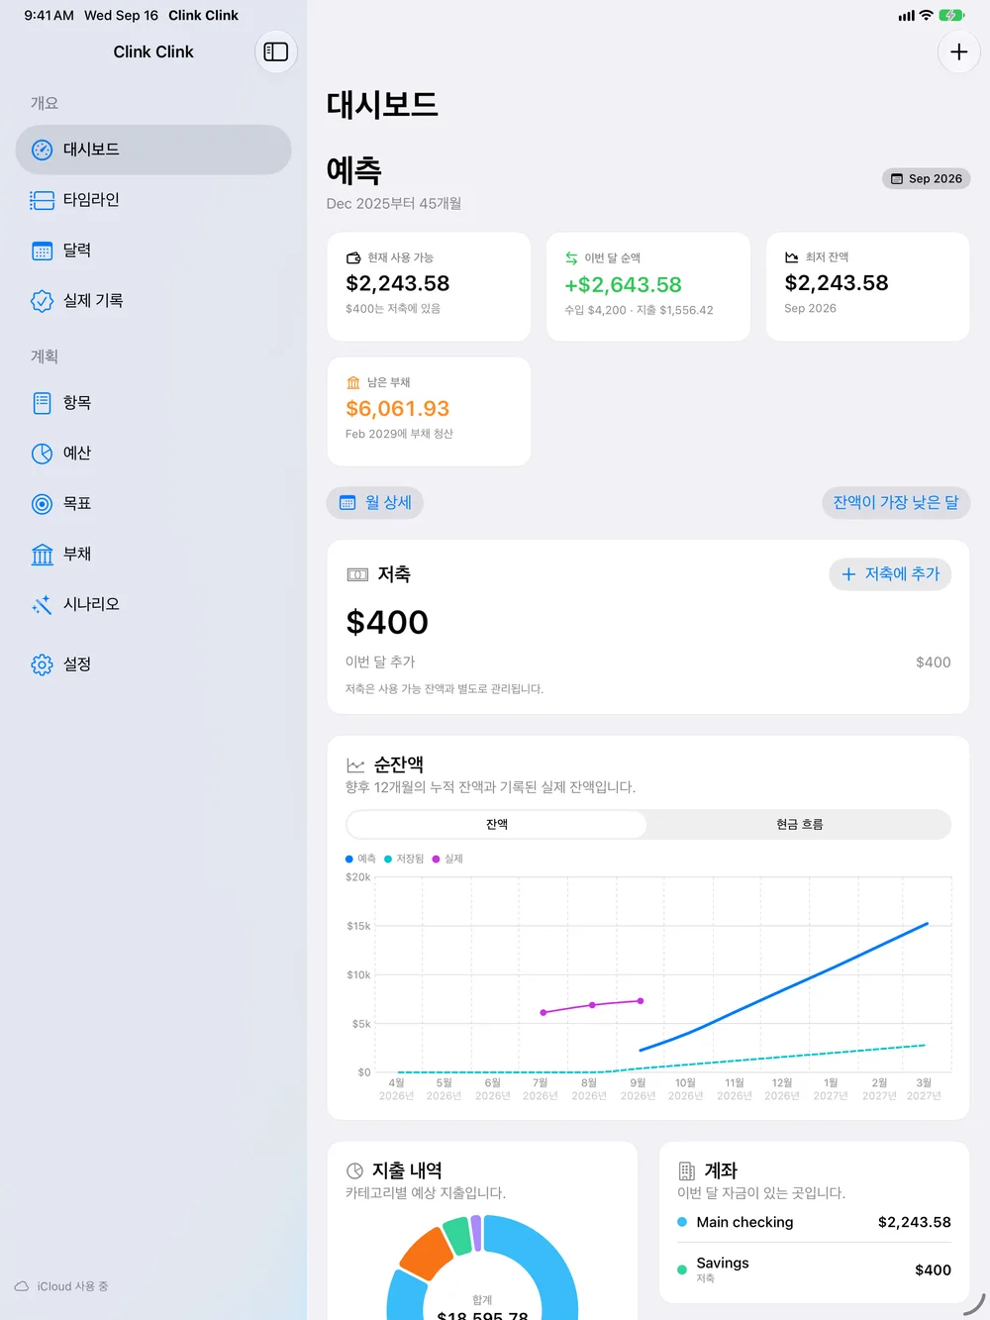Image resolution: width=990 pixels, height=1320 pixels.
Task: Toggle the sidebar visibility icon
Action: (276, 51)
